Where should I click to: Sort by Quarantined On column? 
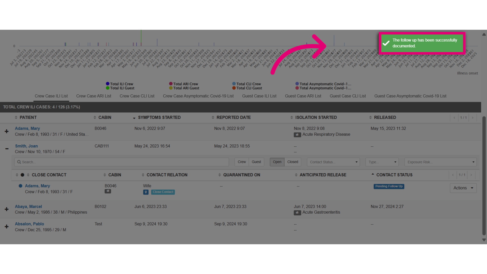pyautogui.click(x=239, y=175)
